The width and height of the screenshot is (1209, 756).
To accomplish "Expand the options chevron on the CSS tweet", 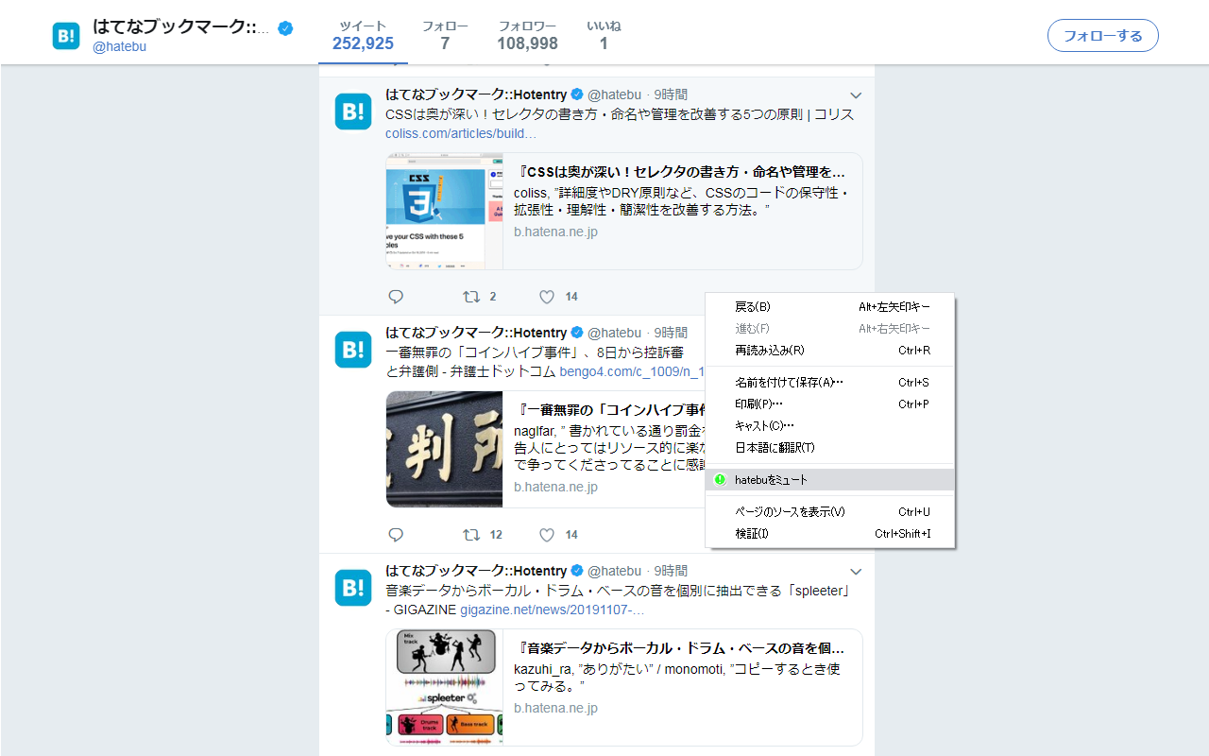I will [856, 95].
